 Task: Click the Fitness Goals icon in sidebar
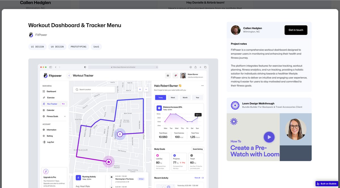coord(44,116)
